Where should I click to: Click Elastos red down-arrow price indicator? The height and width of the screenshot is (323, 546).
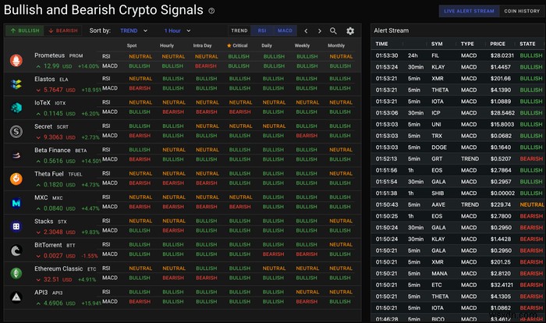(38, 91)
